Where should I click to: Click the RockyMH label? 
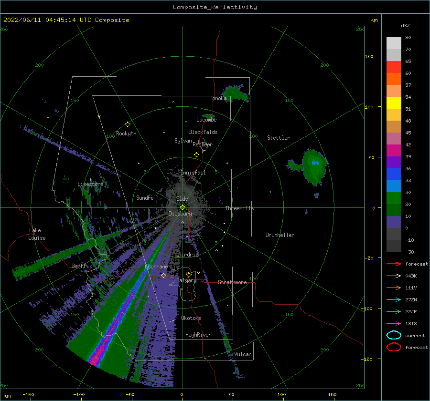[126, 134]
